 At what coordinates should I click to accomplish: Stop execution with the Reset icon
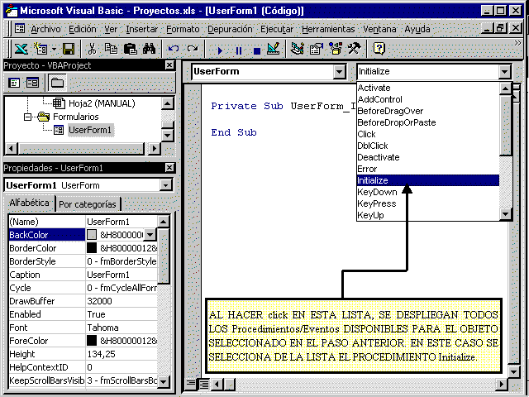pos(257,50)
